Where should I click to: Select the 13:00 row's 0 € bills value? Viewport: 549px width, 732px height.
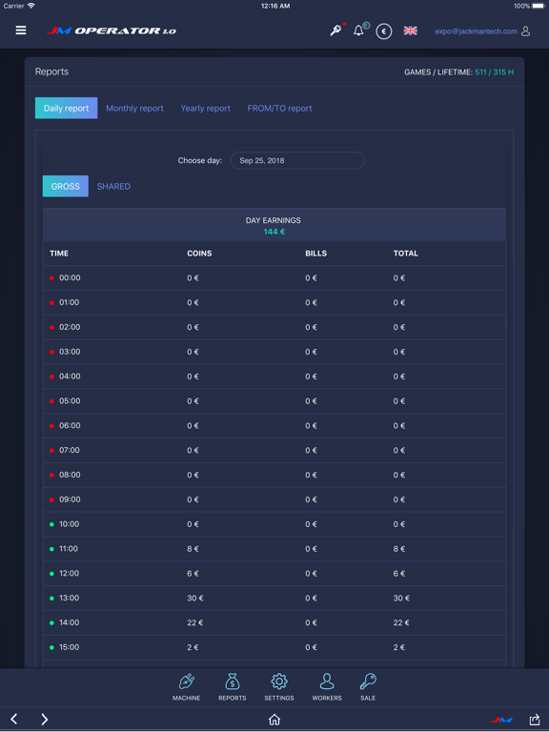311,598
